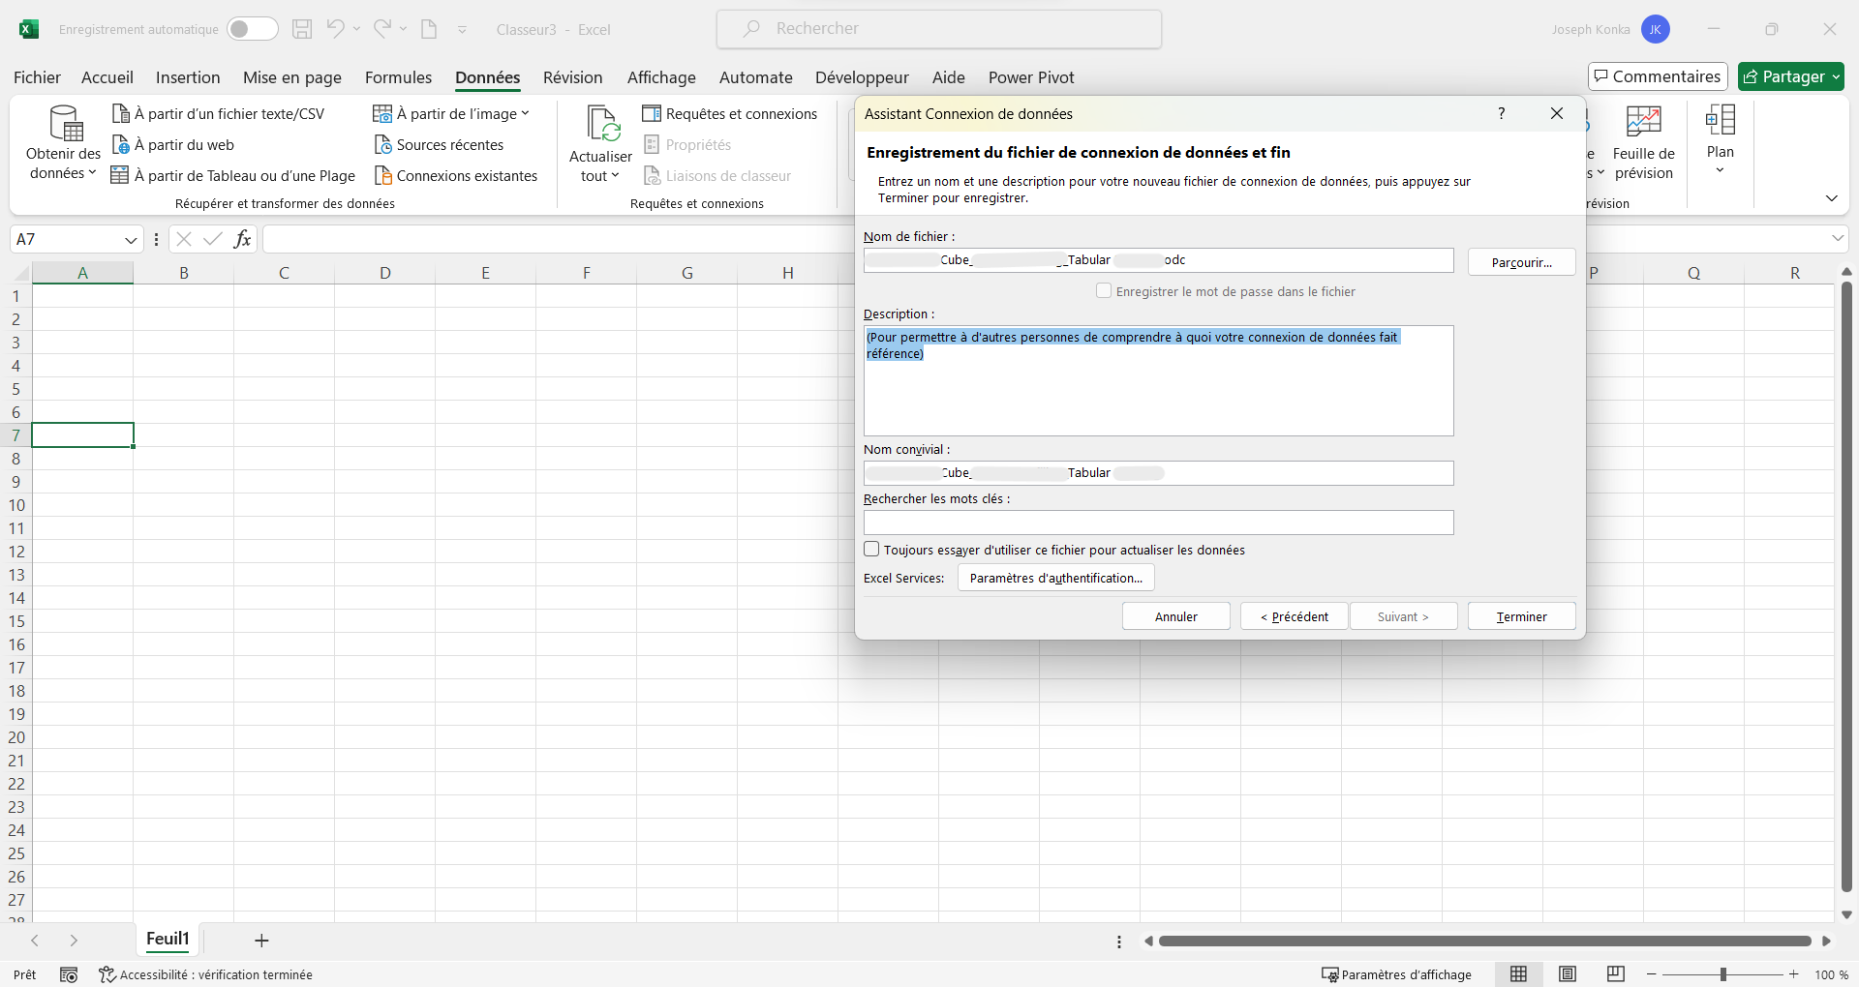The image size is (1859, 987).
Task: Import À partir d'un fichier texte/CSV
Action: click(219, 114)
